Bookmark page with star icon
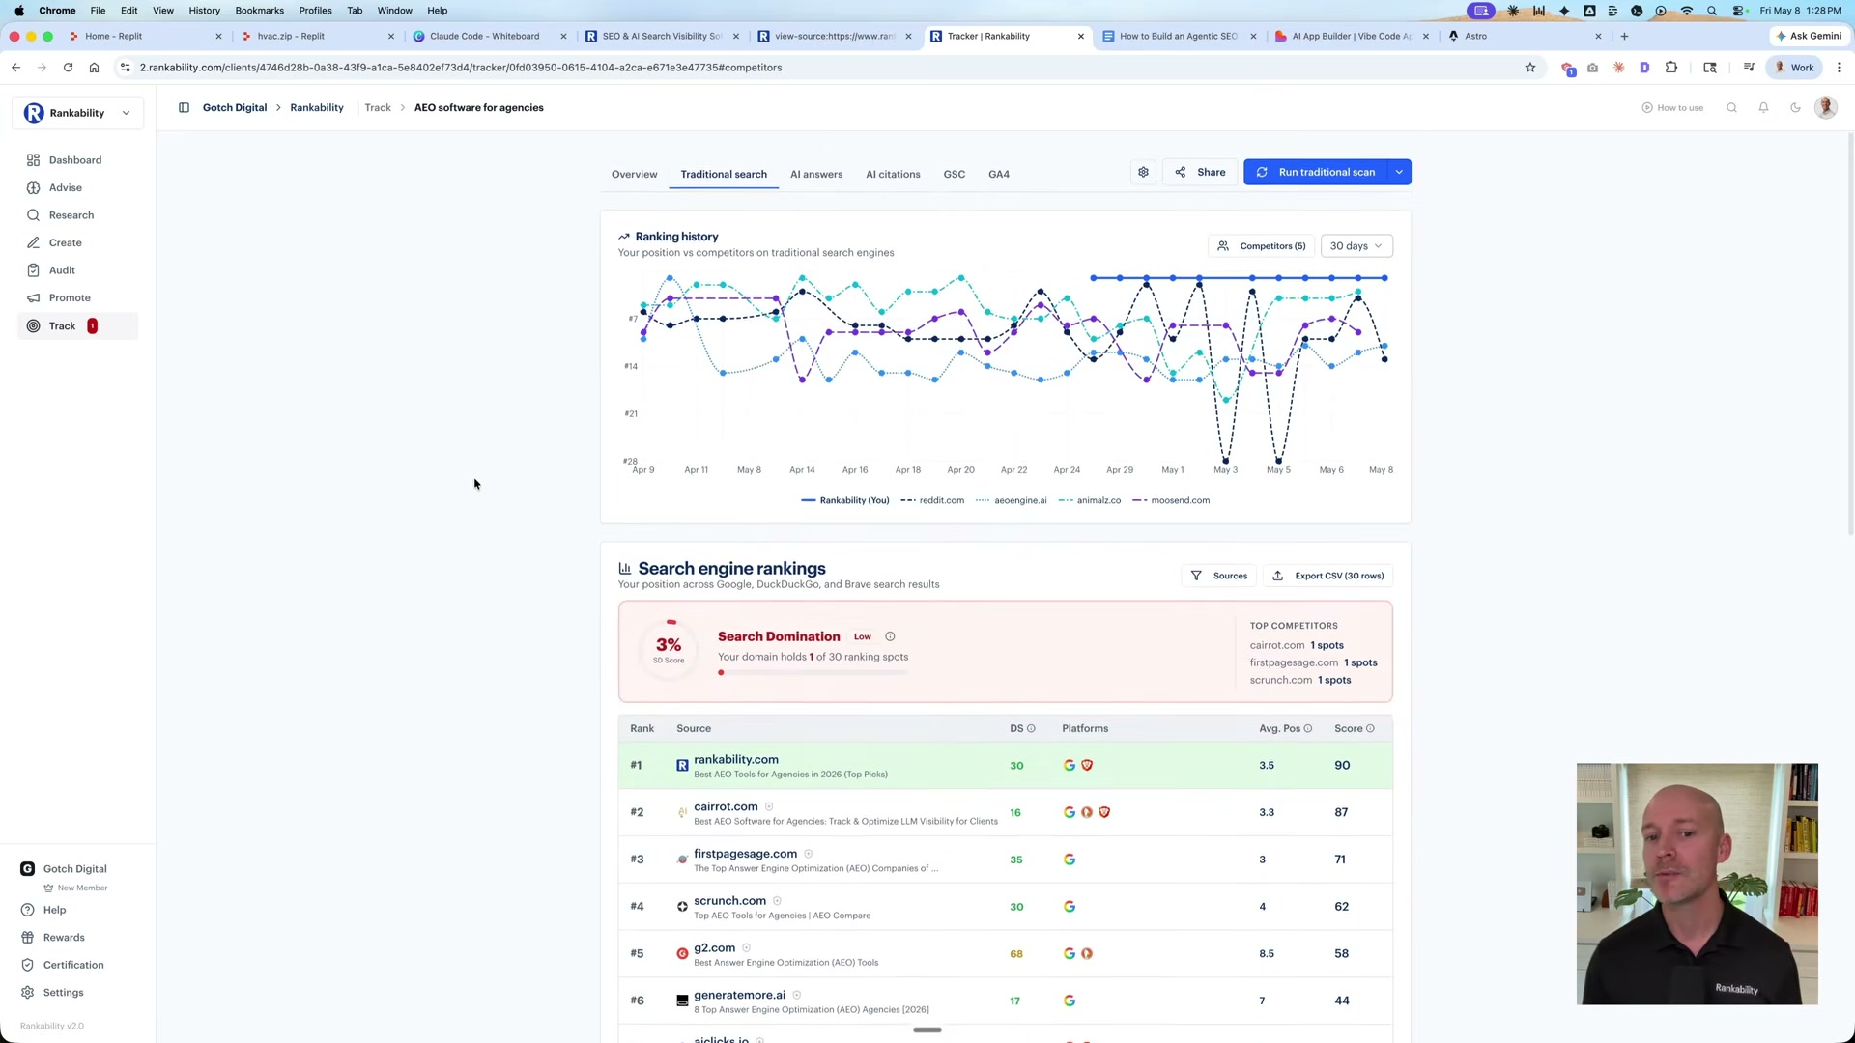The width and height of the screenshot is (1855, 1043). (x=1529, y=68)
